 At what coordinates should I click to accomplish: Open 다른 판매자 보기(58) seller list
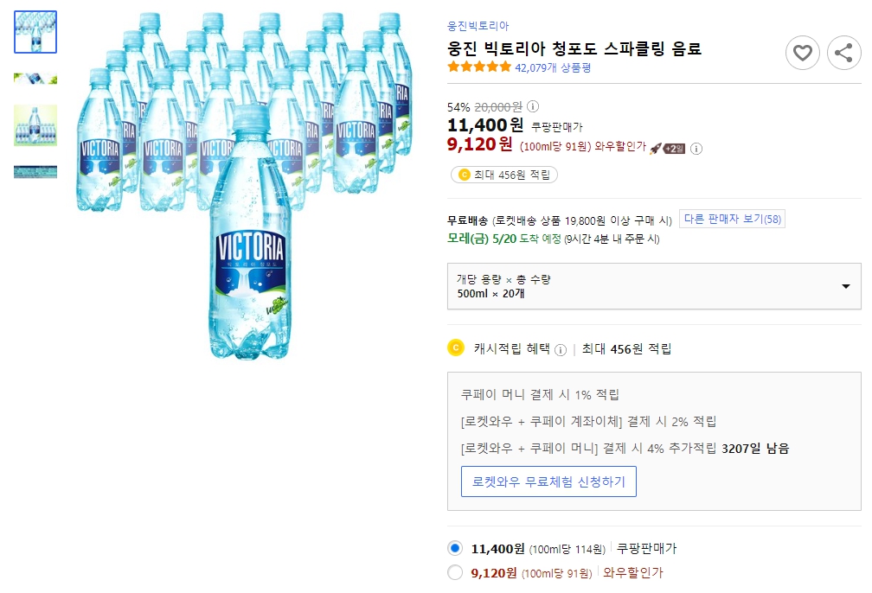(731, 217)
